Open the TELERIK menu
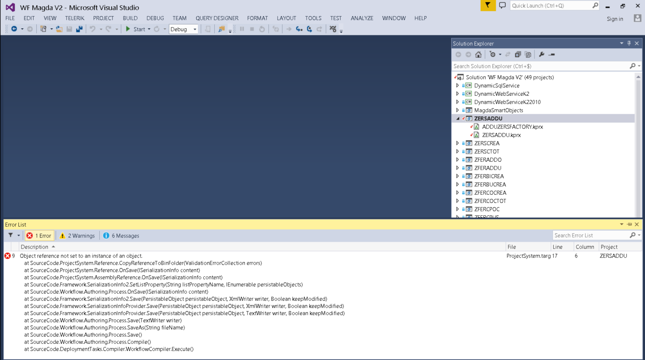The width and height of the screenshot is (645, 360). [75, 18]
